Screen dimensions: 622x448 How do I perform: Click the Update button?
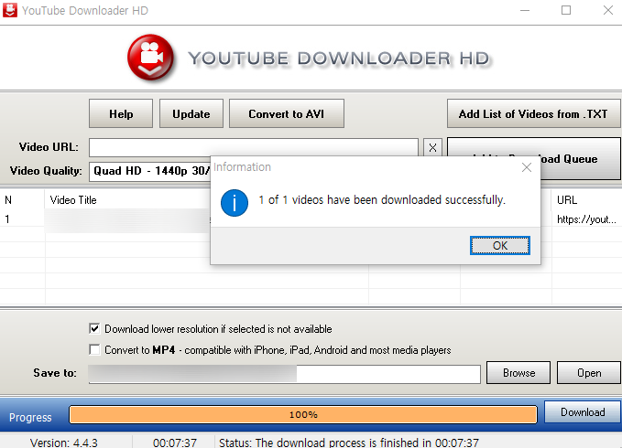click(x=191, y=113)
